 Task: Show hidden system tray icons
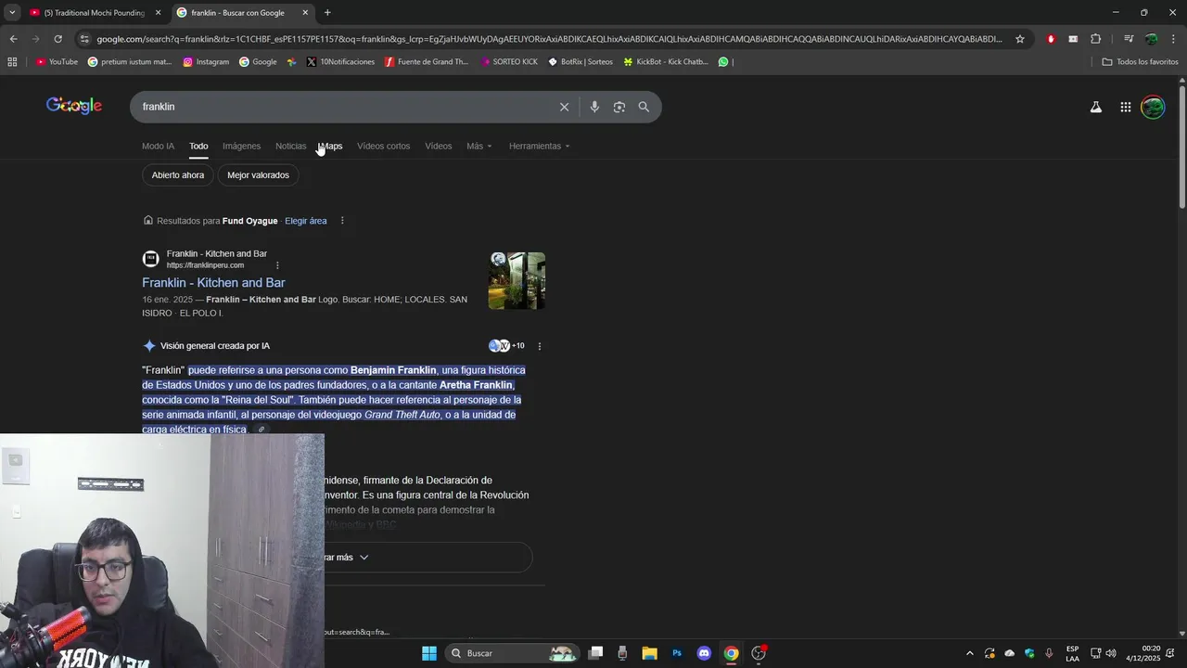[970, 653]
